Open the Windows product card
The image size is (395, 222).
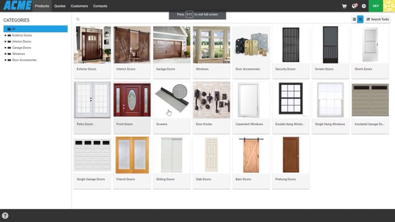point(211,52)
